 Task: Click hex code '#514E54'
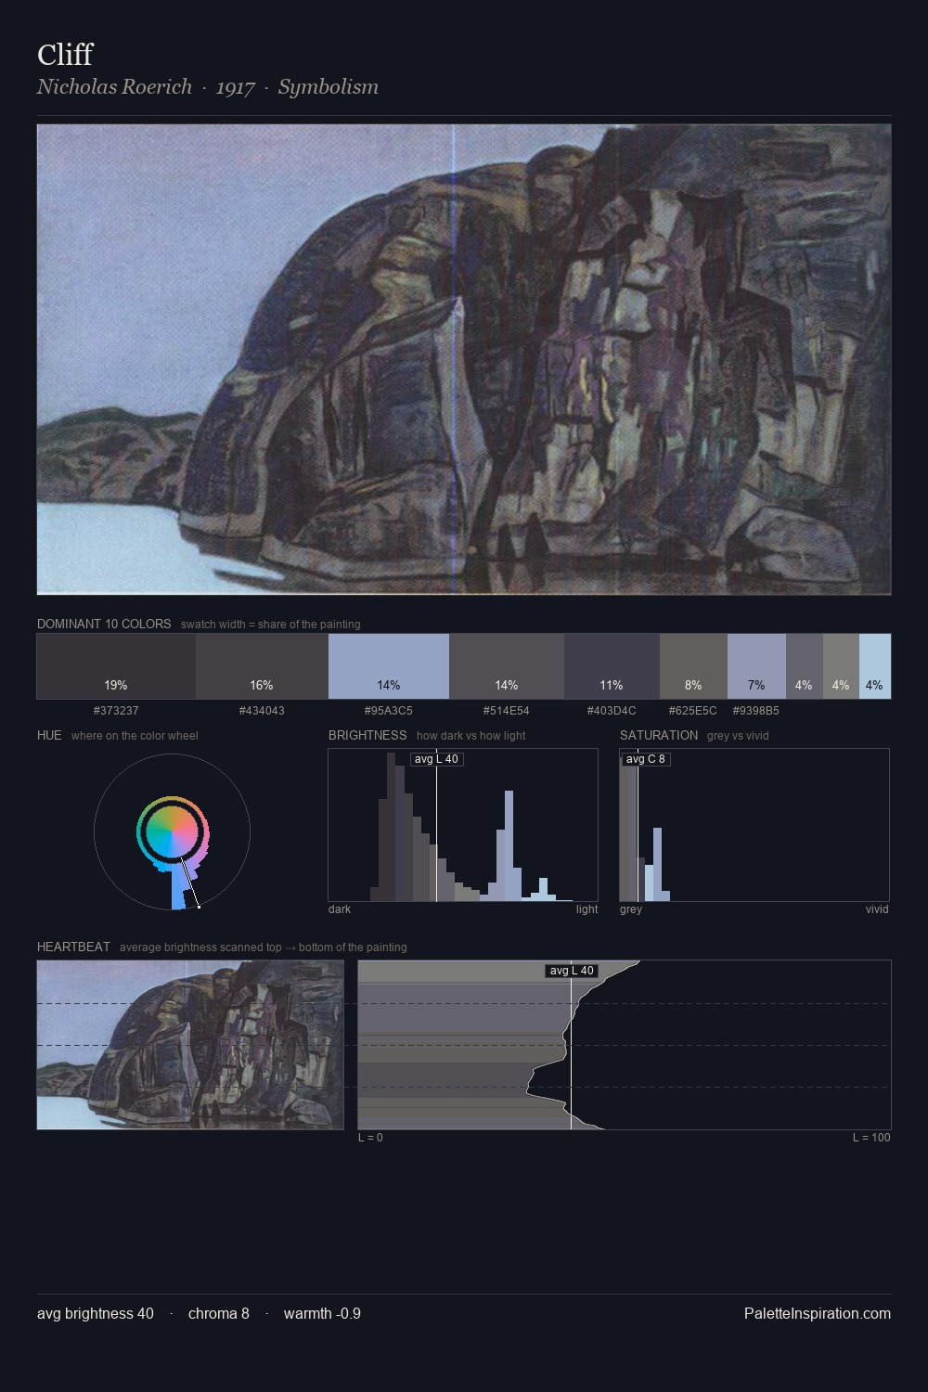[x=507, y=711]
